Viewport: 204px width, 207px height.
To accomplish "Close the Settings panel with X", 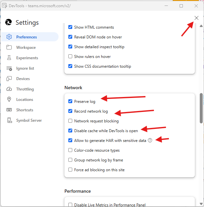I will [x=197, y=18].
